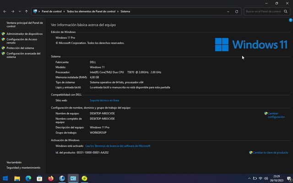Open address bar history dropdown
The height and width of the screenshot is (183, 293).
coord(228,11)
